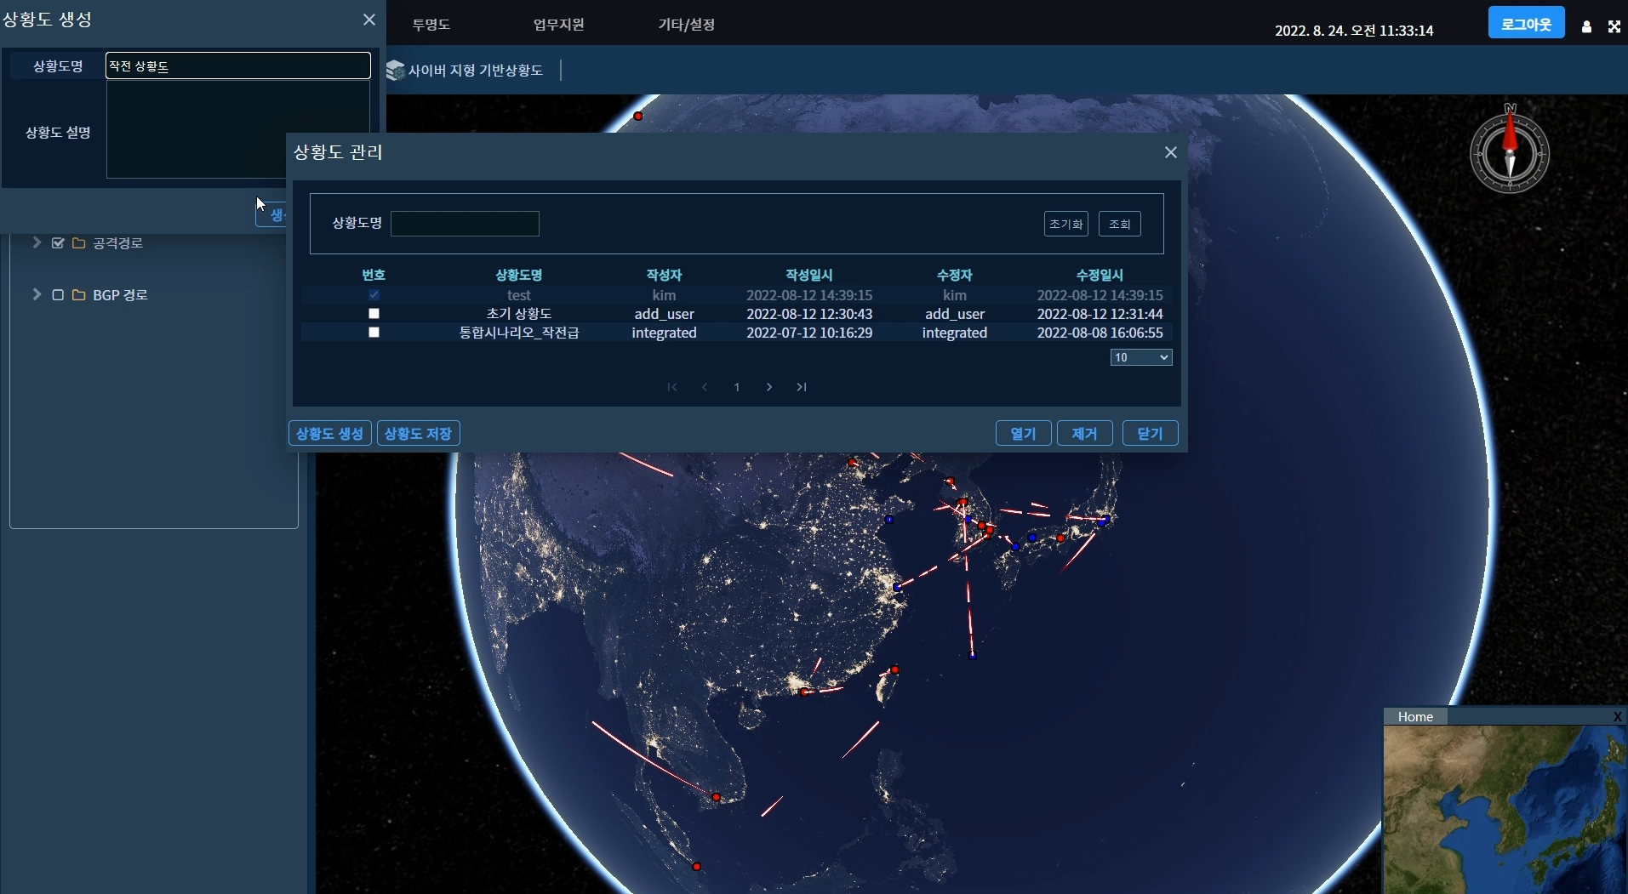Go to the first page arrow
Screen dimensions: 1628x894
(x=672, y=387)
